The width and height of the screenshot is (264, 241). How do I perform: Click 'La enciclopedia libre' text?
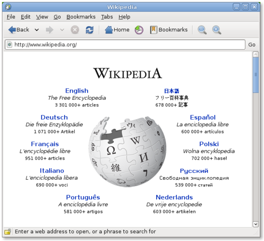(x=202, y=124)
